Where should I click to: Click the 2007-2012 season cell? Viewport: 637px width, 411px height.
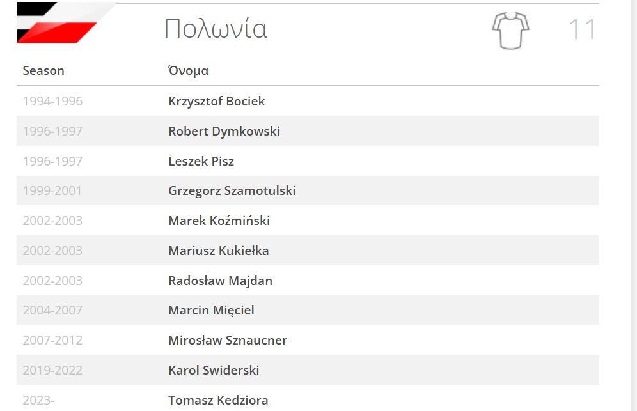click(x=52, y=340)
